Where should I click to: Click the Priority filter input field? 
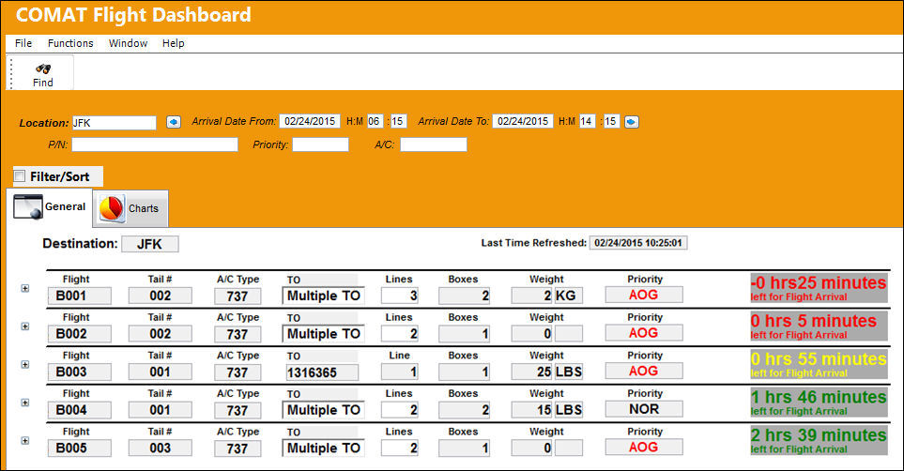pos(320,144)
